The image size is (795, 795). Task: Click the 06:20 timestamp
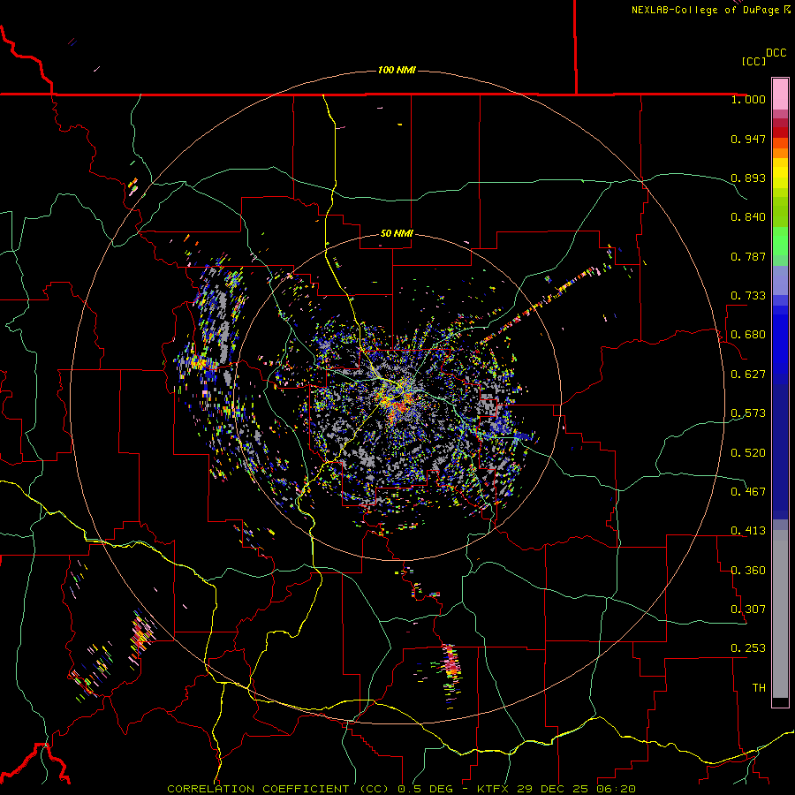(x=616, y=789)
